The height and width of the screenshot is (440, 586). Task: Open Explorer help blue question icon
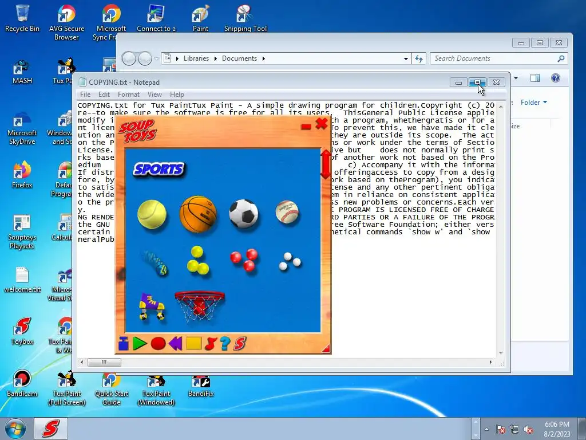coord(555,78)
